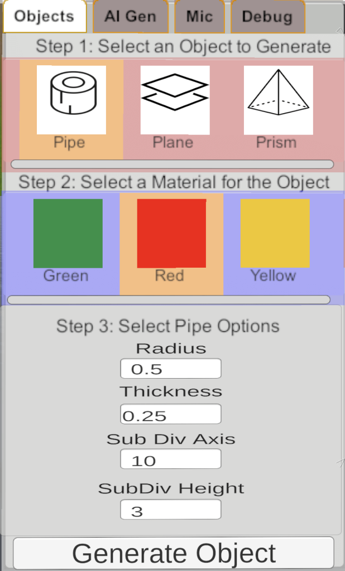The width and height of the screenshot is (345, 571).
Task: Click the Sub Div Axis field
Action: [171, 459]
